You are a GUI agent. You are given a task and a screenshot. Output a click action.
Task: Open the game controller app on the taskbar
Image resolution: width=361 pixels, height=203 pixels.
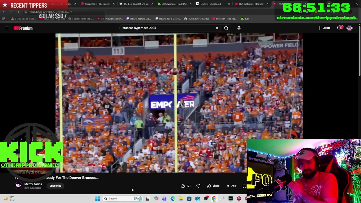pos(223,198)
